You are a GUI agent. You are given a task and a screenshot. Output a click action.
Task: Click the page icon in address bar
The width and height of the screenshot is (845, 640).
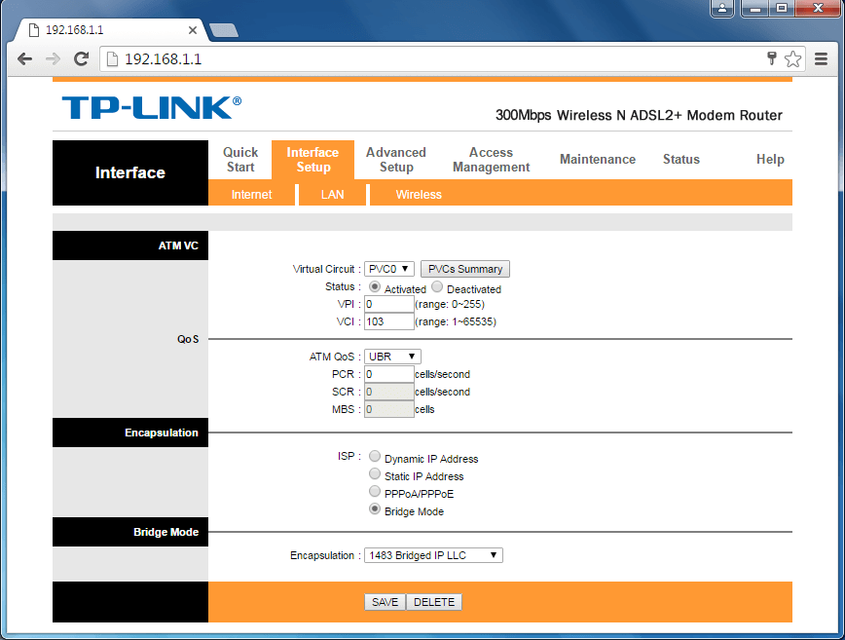112,58
